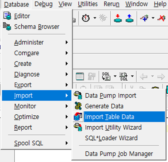Select SQL*Loader Wizard
The height and width of the screenshot is (162, 168).
119,138
